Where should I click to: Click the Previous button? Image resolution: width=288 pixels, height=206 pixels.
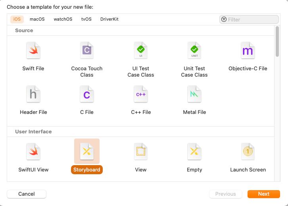226,194
